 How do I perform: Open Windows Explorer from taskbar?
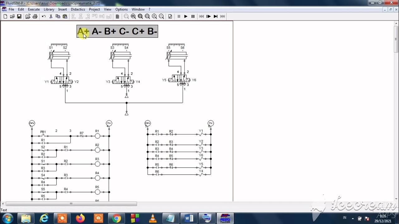[x=26, y=218]
